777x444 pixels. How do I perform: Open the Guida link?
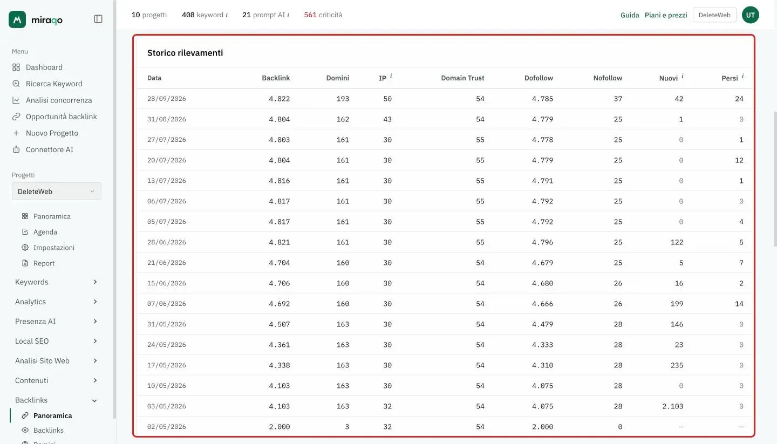coord(630,15)
